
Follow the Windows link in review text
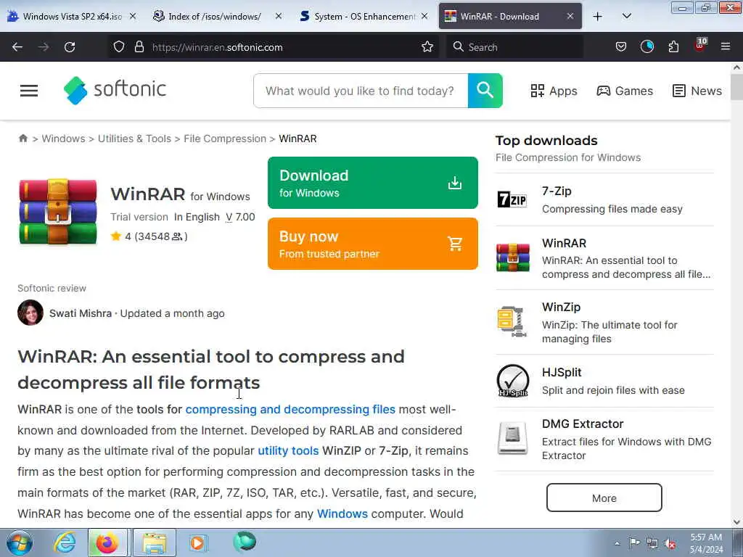click(342, 513)
